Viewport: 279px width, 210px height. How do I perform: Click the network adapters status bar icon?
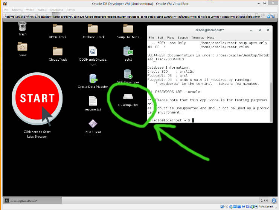pos(230,207)
